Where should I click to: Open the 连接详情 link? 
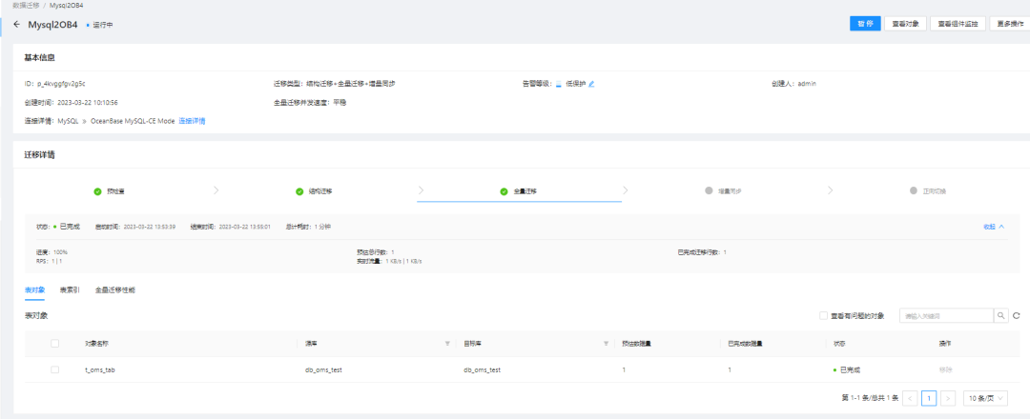click(192, 121)
